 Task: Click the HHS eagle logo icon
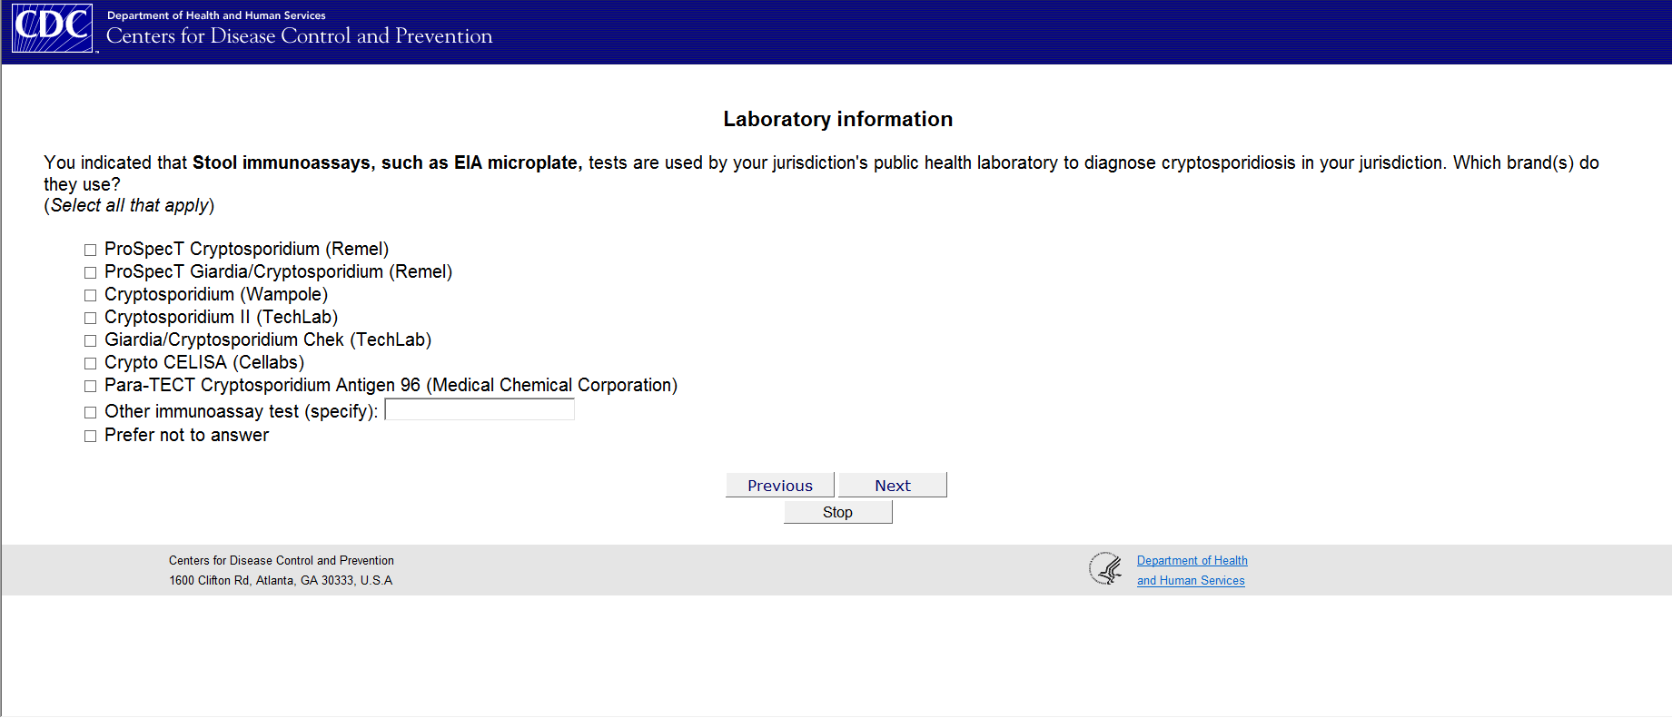tap(1106, 569)
